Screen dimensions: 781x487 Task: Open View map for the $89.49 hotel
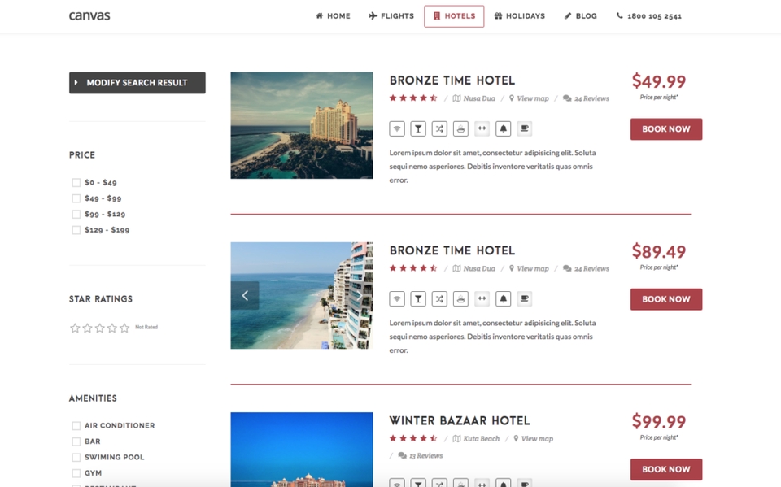529,269
